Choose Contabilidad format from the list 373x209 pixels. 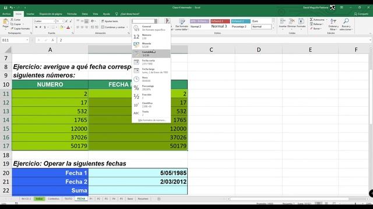[152, 53]
